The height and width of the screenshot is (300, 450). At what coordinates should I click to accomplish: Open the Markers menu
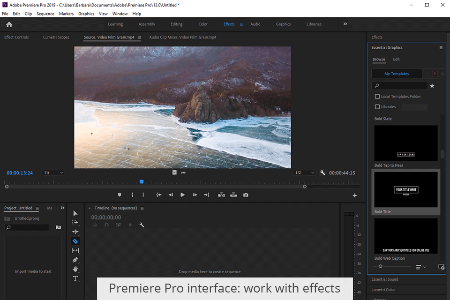point(66,14)
